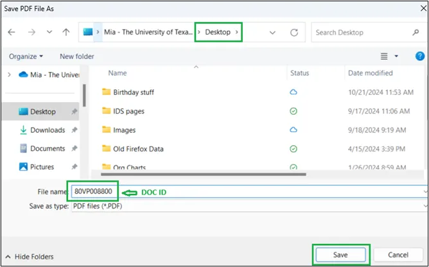Screen dimensions: 429x267
Task: Click the Back navigation arrow
Action: (12, 32)
